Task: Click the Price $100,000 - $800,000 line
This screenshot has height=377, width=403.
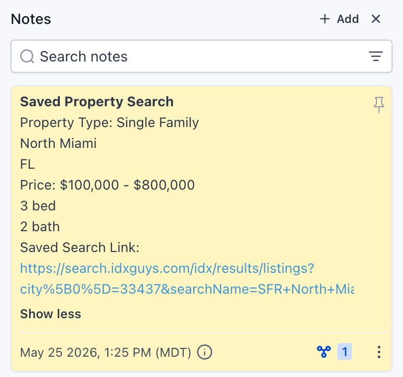Action: 107,185
